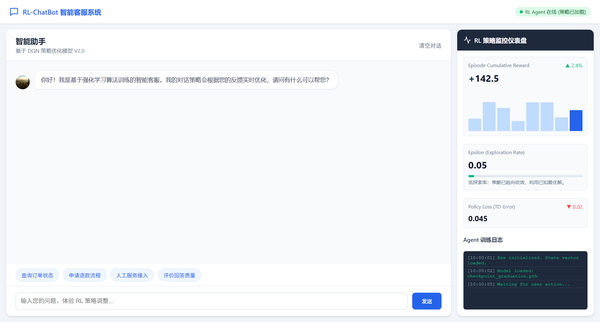Enable 人工服务接入 quick action
This screenshot has width=600, height=322.
132,275
